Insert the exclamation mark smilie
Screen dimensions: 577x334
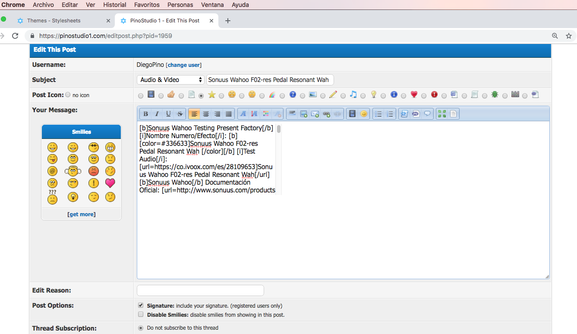pos(94,183)
